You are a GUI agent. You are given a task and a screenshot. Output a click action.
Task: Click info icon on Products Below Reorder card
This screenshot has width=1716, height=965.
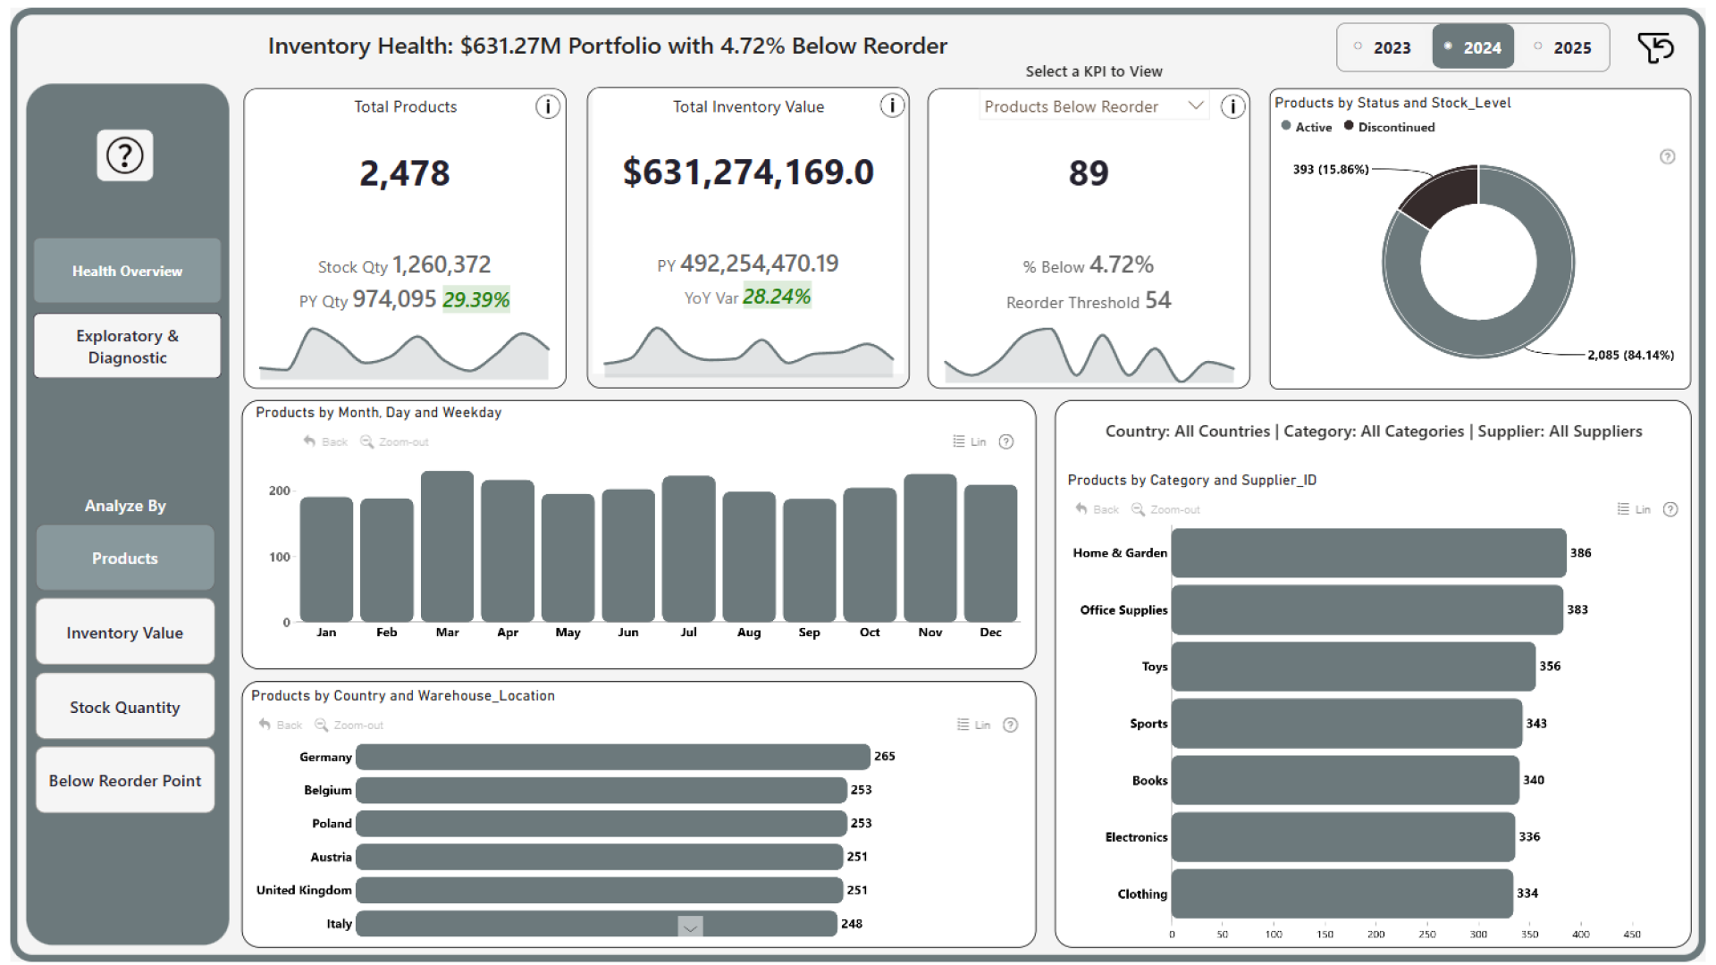(1232, 106)
